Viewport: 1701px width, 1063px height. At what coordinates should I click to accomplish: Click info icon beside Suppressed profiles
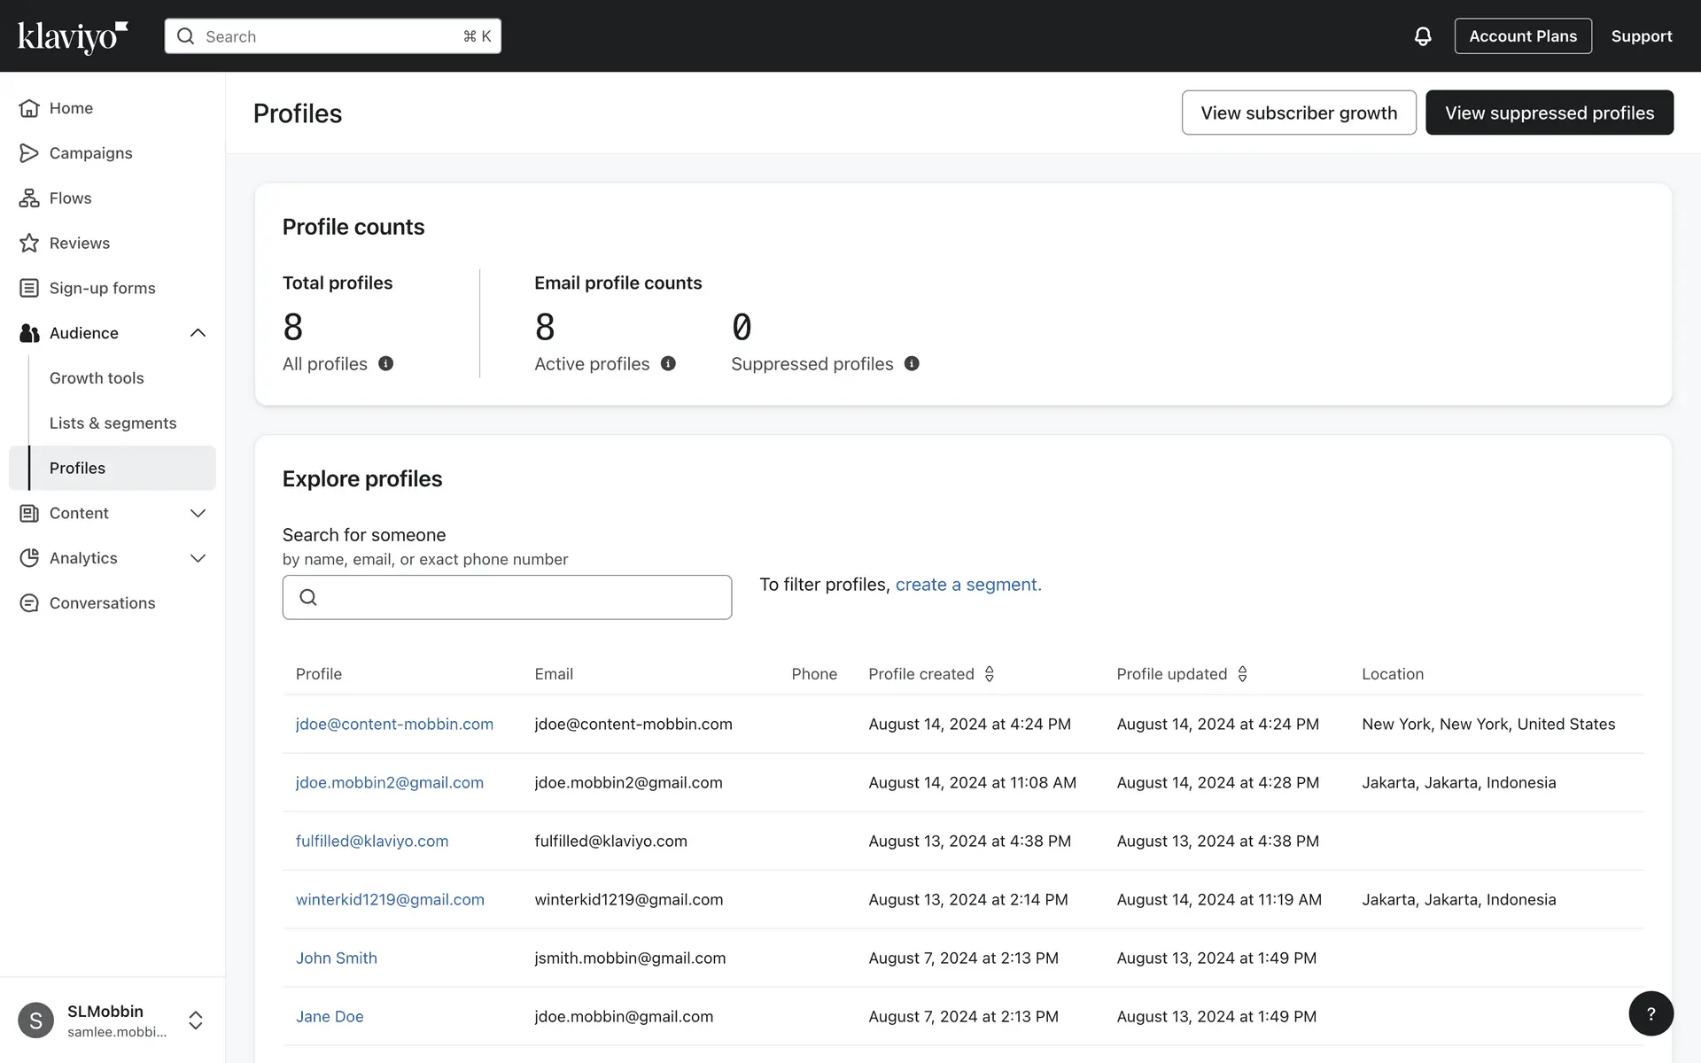912,363
